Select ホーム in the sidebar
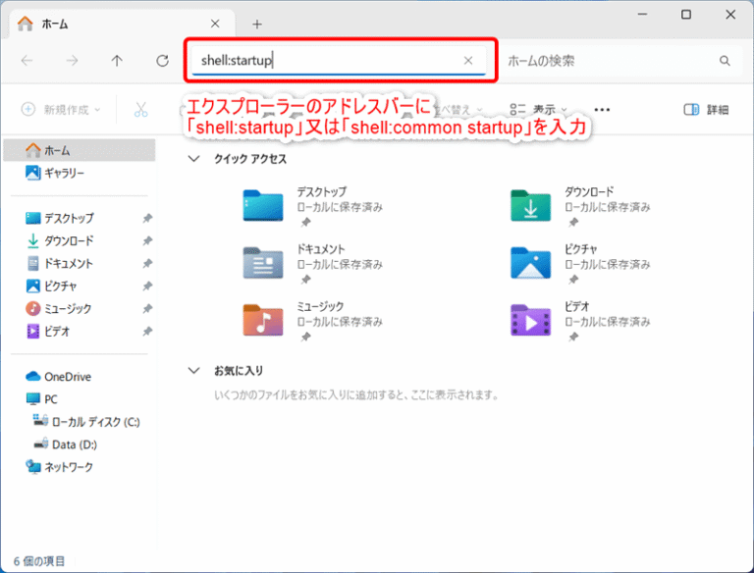Screen dimensions: 754x573 pos(80,150)
